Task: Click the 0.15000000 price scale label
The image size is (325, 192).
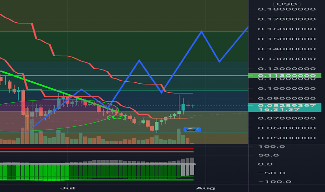Action: point(287,39)
